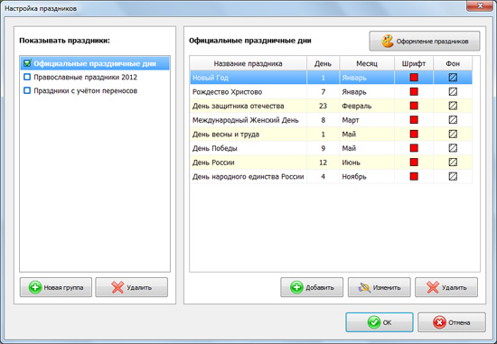Sort by День column header

(323, 63)
